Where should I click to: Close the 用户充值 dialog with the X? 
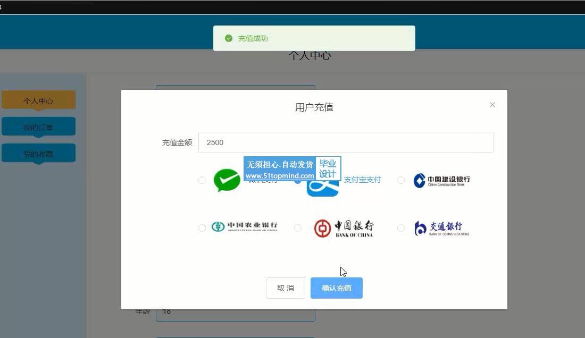click(492, 105)
